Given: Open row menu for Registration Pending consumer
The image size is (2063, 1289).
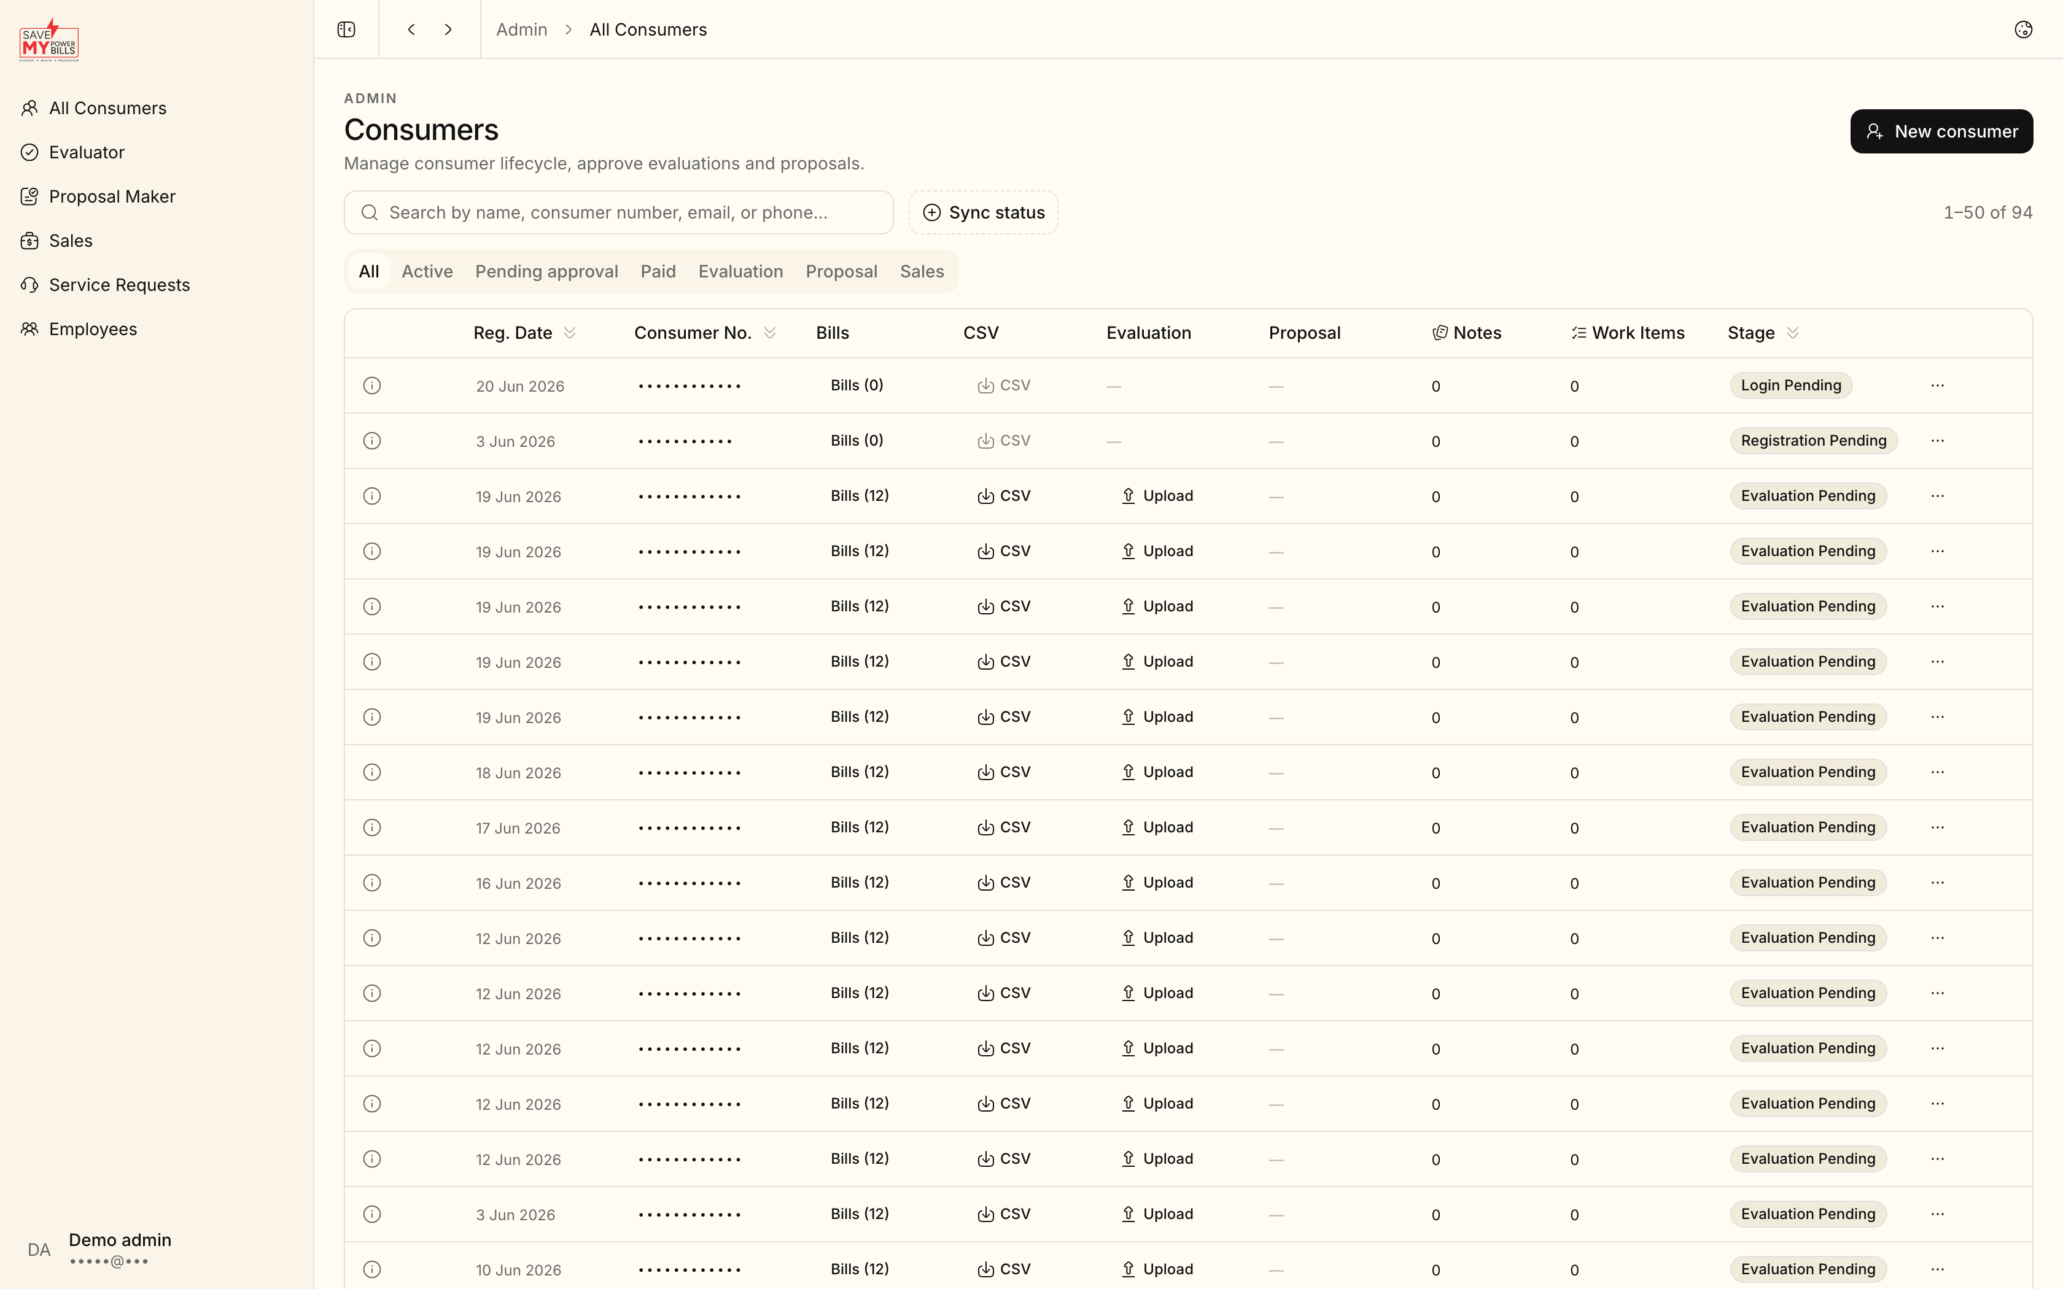Looking at the screenshot, I should [1937, 441].
